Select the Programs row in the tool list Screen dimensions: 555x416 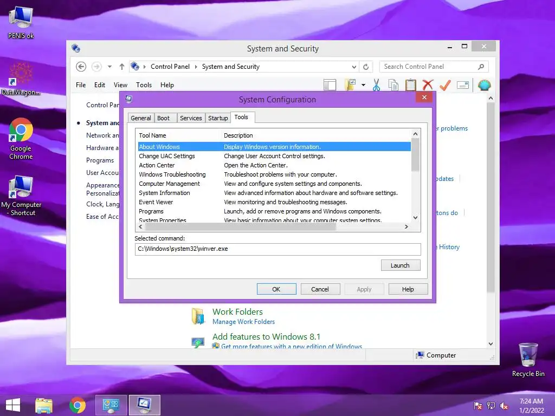click(x=274, y=211)
